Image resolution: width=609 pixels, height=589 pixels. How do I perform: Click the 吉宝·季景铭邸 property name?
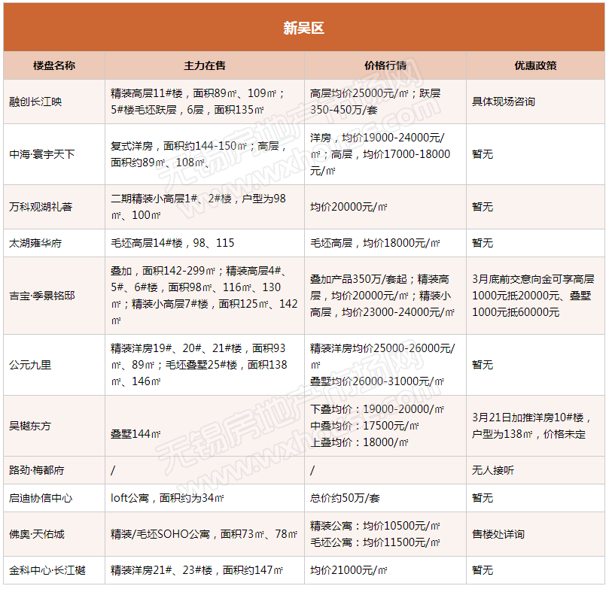click(x=42, y=296)
